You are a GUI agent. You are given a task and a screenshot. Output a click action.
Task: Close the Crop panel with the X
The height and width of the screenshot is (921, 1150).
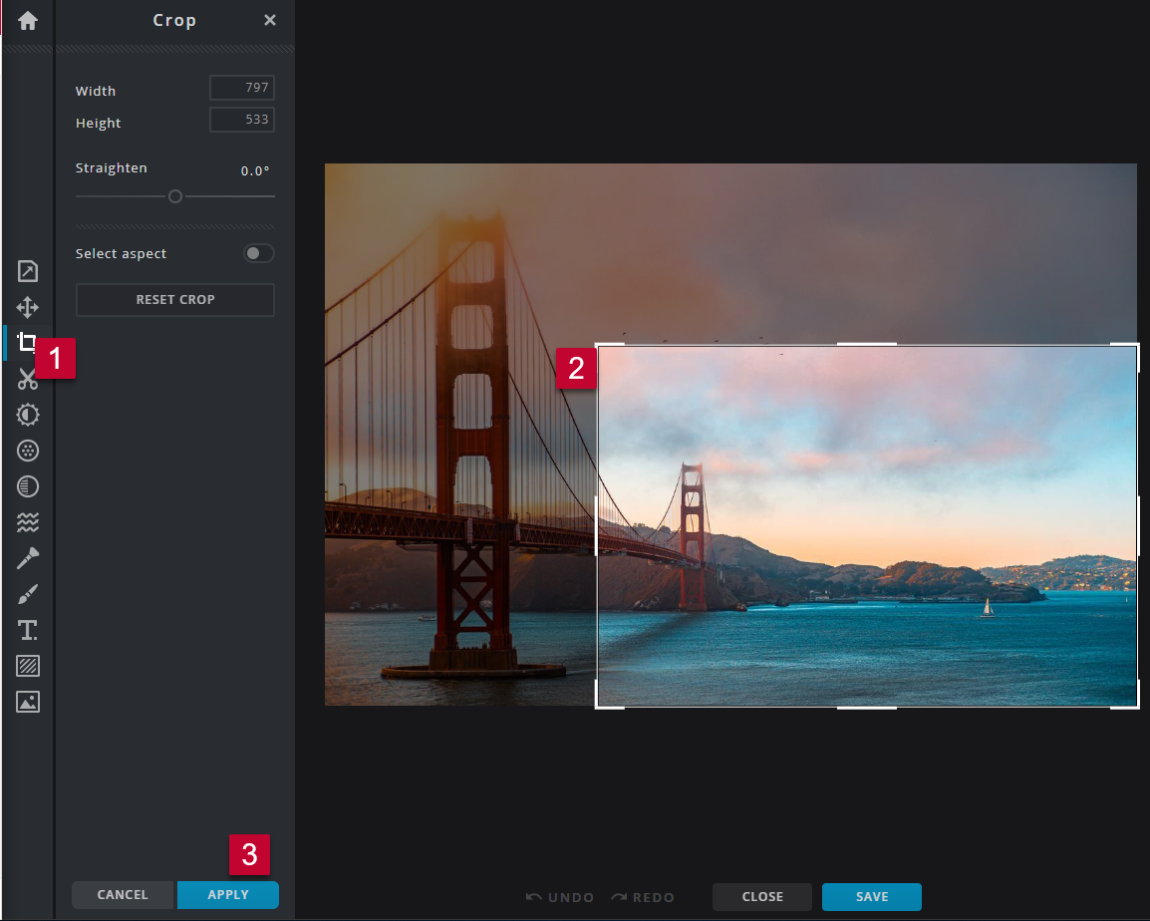[x=269, y=19]
